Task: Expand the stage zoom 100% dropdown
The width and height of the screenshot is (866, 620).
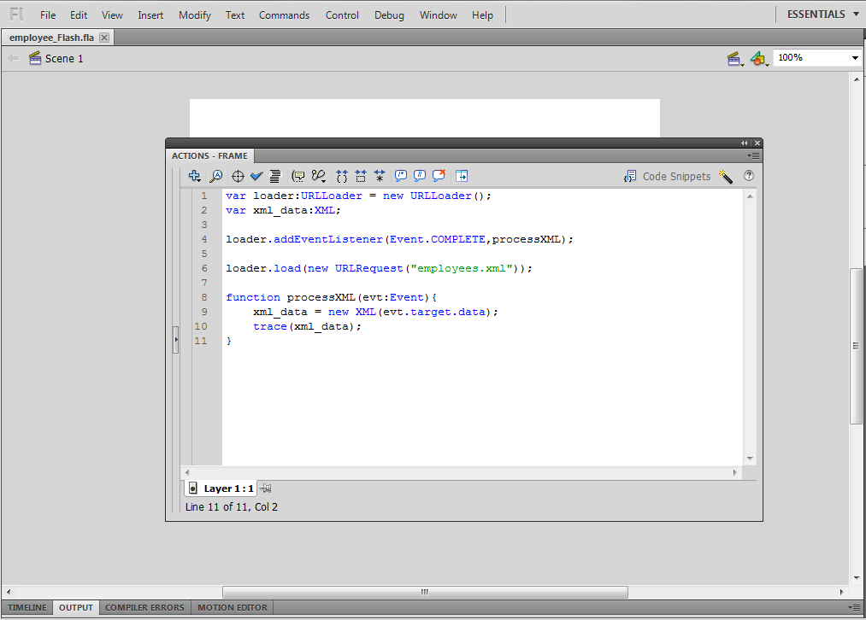Action: pyautogui.click(x=855, y=58)
